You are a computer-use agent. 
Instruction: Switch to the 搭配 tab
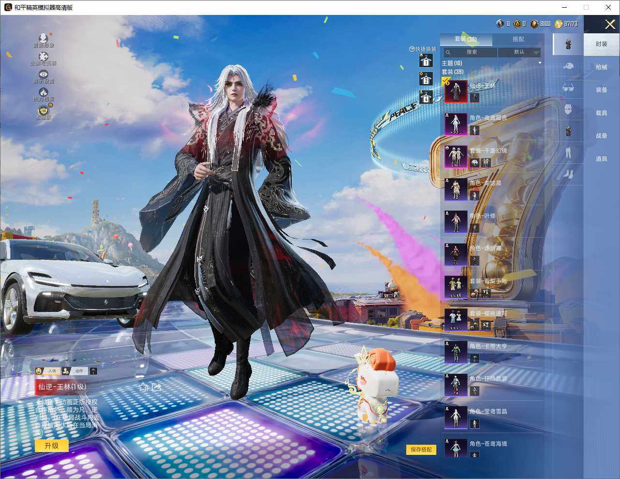coord(518,39)
